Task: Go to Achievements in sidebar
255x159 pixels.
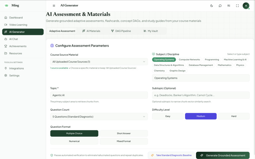Action: click(x=23, y=46)
